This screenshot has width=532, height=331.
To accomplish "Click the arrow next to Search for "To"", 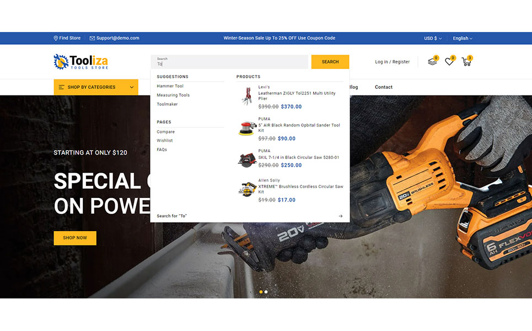I will coord(340,216).
